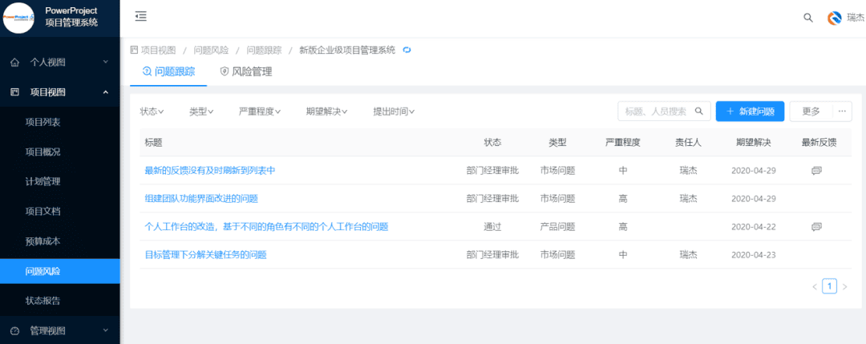Open the 期望解决 filter dropdown
The width and height of the screenshot is (866, 344).
pos(327,111)
